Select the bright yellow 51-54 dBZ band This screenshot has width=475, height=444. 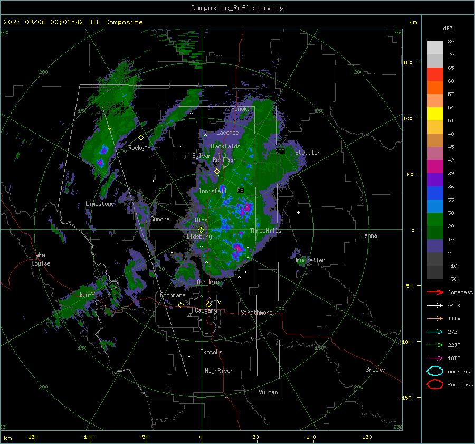(435, 114)
